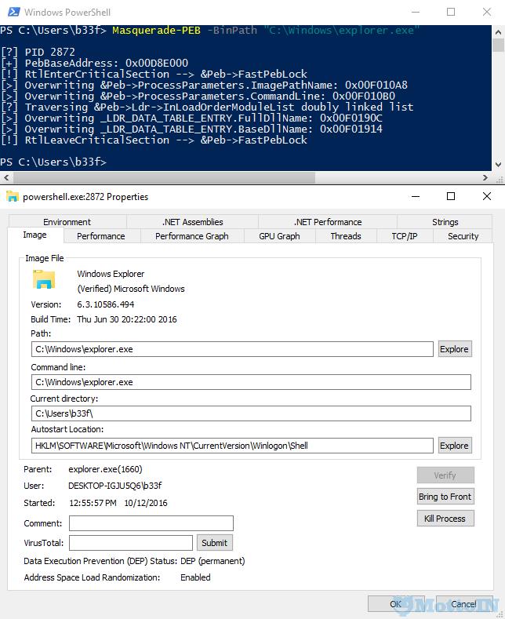The width and height of the screenshot is (505, 619).
Task: Switch to the Strings tab
Action: click(x=445, y=222)
